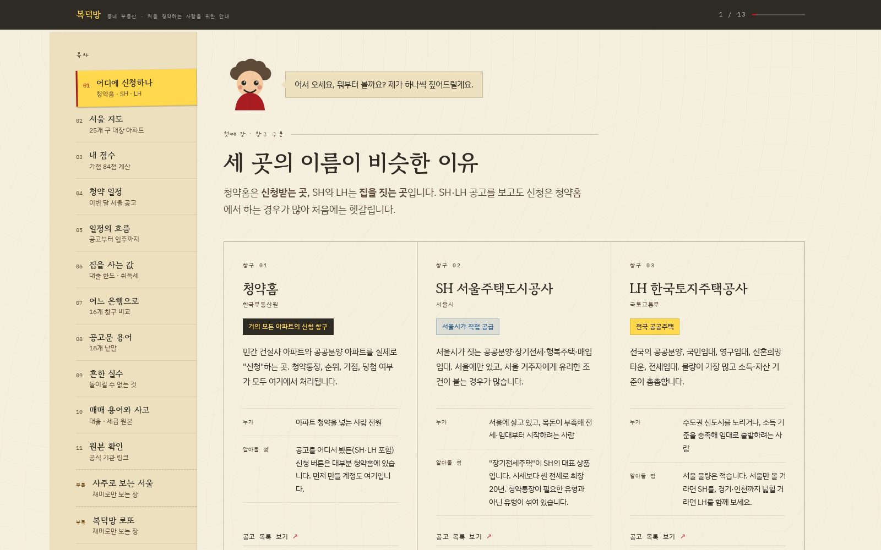Click the page progress bar in header
881x550 pixels.
[779, 14]
